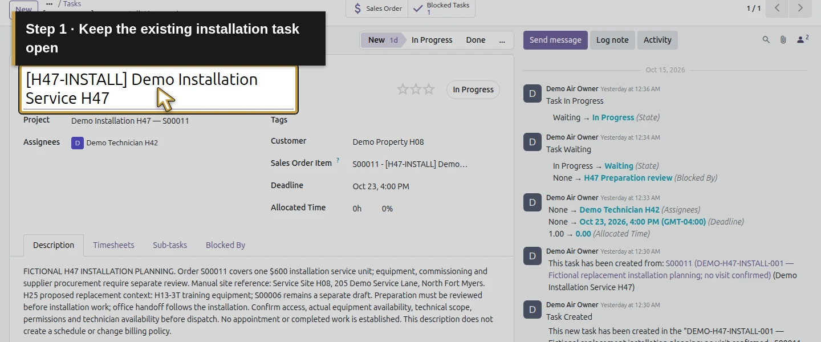Click the 0% allocated time progress value
821x342 pixels.
point(387,209)
